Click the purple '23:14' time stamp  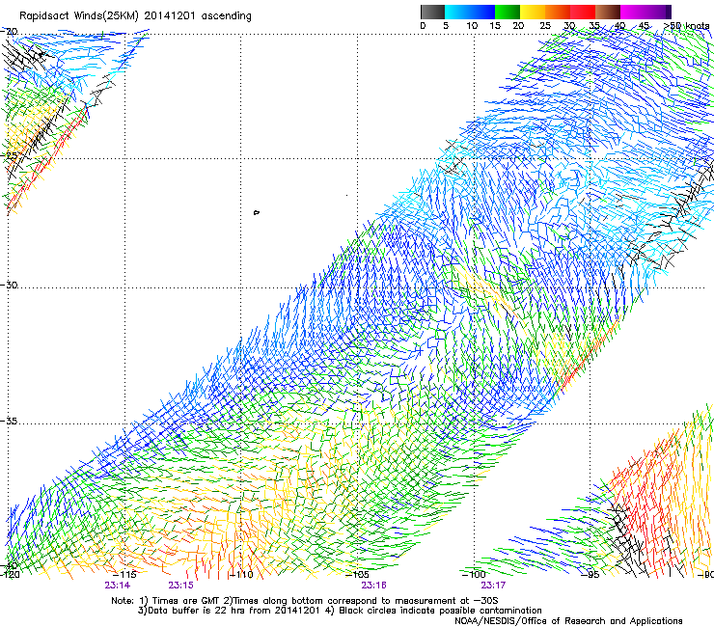click(x=117, y=586)
